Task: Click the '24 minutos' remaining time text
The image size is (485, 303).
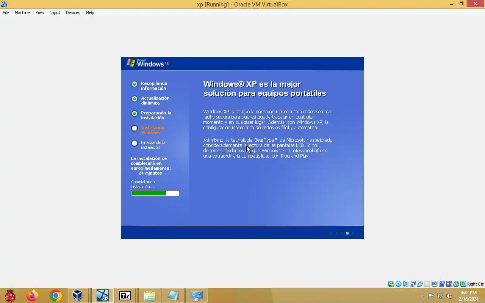Action: click(150, 173)
